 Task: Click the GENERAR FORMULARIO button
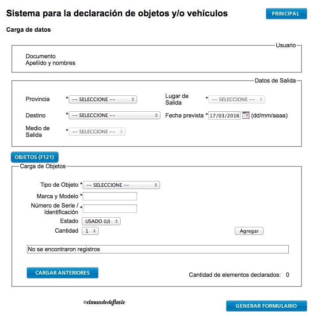coord(267,306)
